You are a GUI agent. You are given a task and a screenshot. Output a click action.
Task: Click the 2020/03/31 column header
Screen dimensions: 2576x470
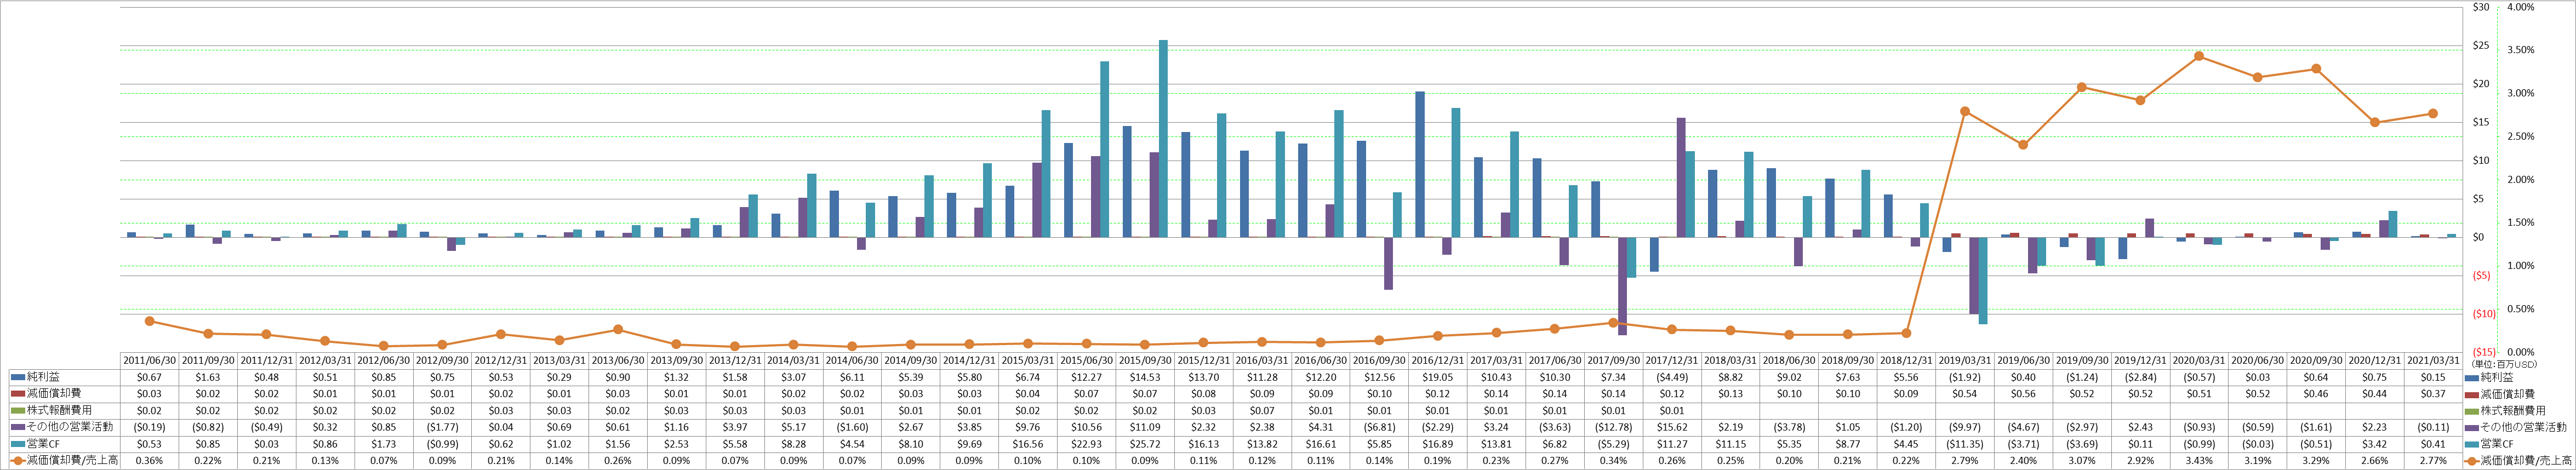(x=2199, y=360)
